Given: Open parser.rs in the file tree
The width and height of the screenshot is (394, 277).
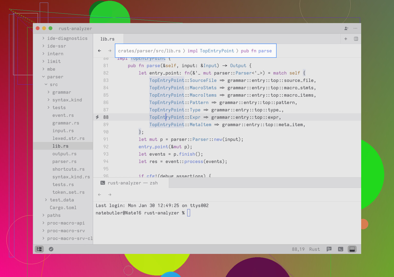Looking at the screenshot, I should point(64,162).
